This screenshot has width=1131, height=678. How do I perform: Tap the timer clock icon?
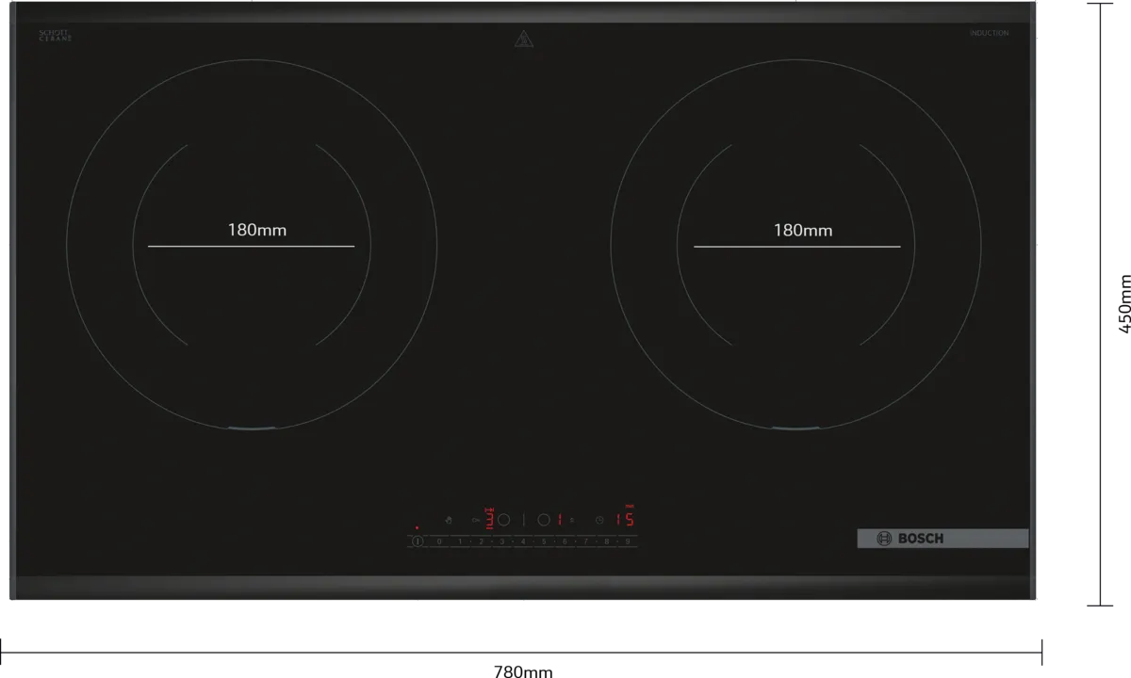(599, 520)
